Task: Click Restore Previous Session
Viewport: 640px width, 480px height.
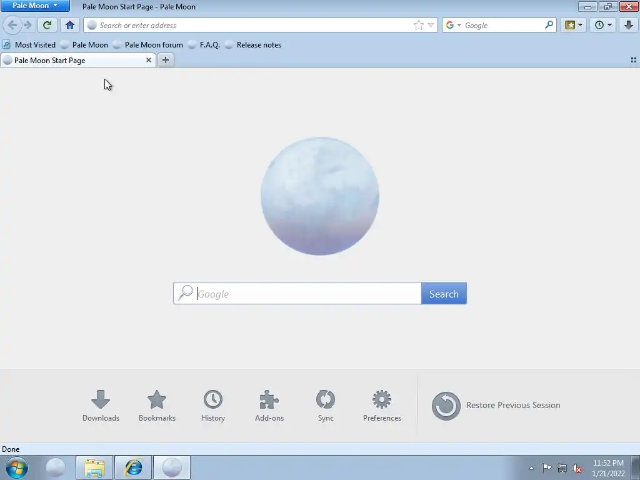Action: (496, 406)
